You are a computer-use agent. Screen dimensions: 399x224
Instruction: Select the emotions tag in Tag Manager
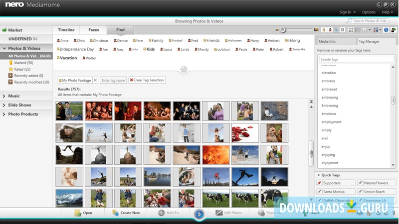[329, 114]
